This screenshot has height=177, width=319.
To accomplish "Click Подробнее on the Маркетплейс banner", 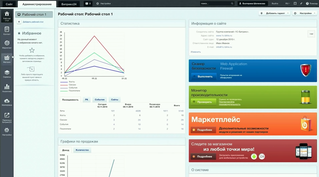I will (x=203, y=130).
